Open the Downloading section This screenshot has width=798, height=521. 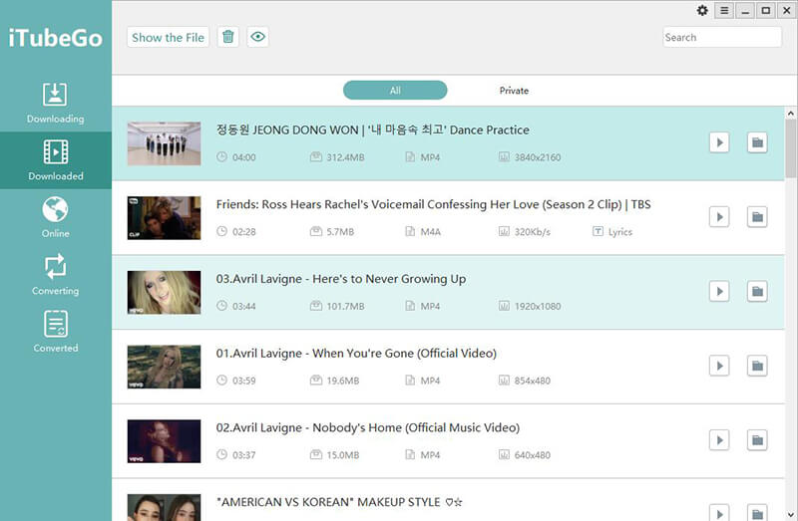(x=56, y=104)
